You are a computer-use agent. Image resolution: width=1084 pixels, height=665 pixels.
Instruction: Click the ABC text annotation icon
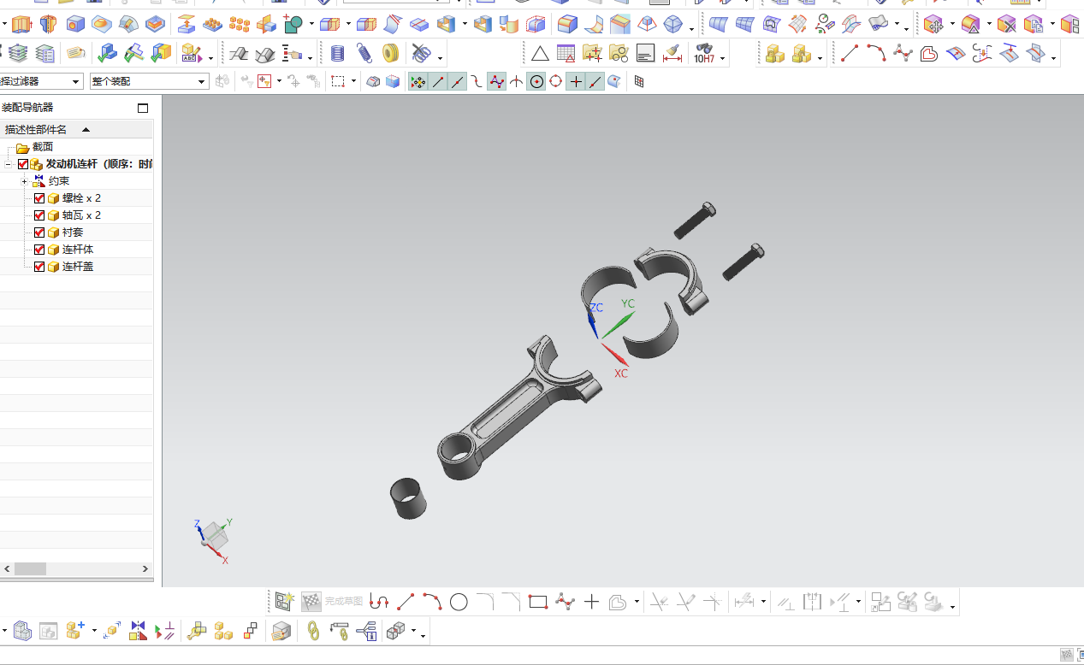point(191,54)
